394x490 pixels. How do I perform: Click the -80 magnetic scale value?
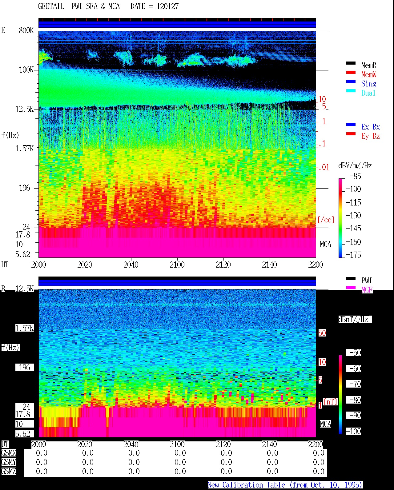(x=354, y=400)
